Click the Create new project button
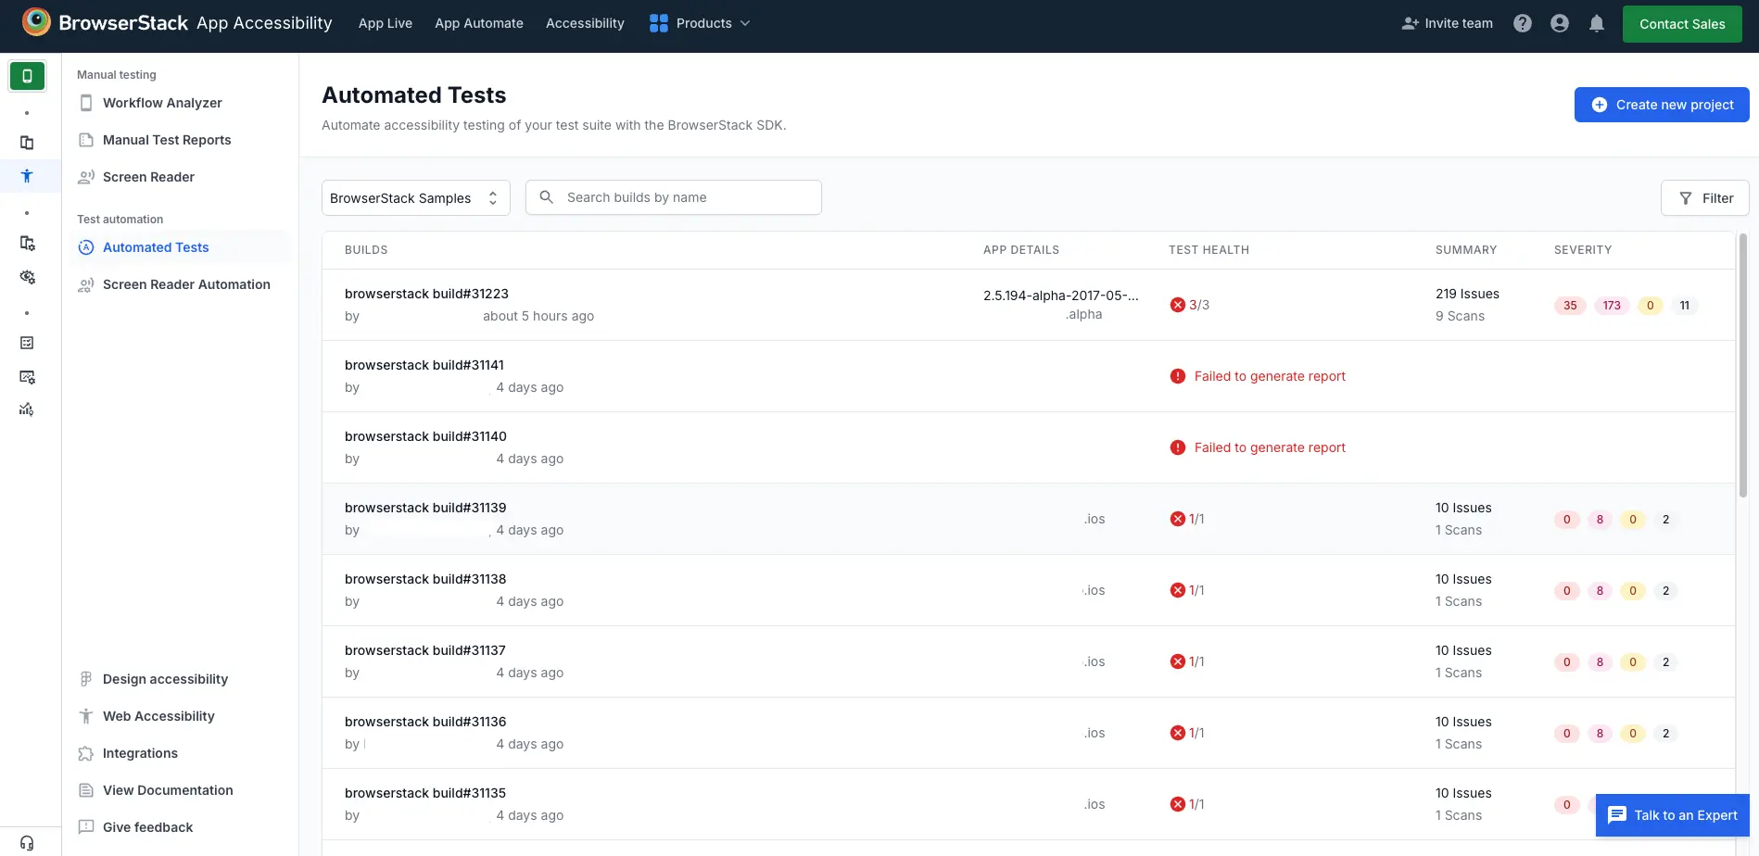This screenshot has height=856, width=1759. [1661, 105]
